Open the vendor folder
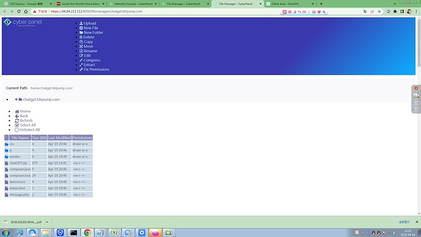Screen dimensions: 421x237 15,156
